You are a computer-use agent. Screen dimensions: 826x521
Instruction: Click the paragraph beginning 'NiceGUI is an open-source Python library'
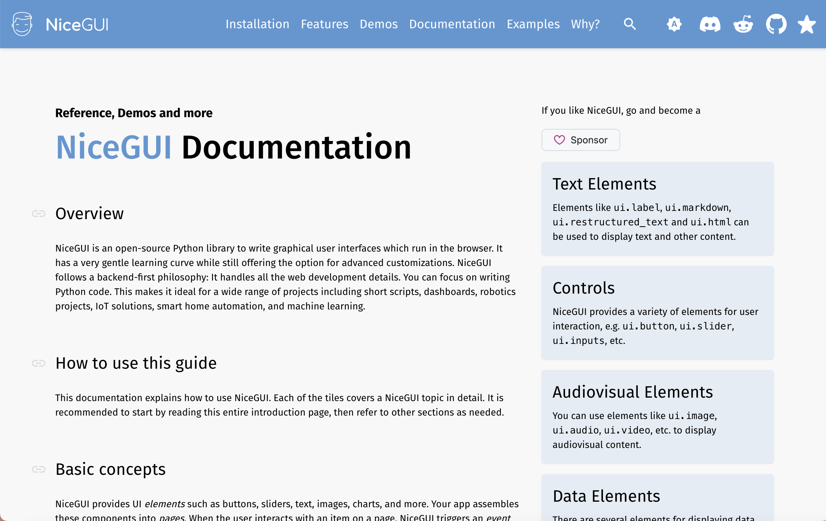tap(285, 277)
